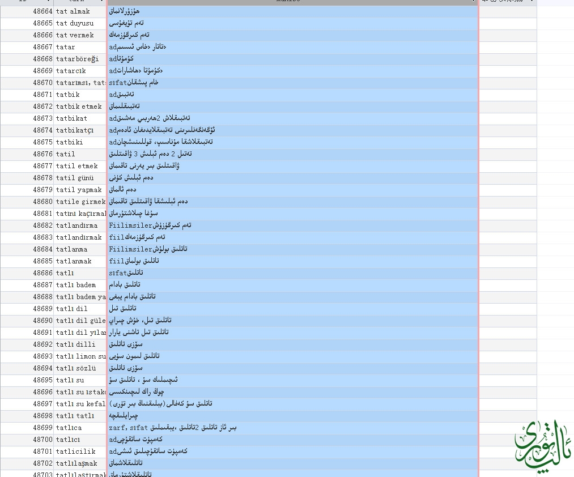Click the 'tatlı dil güle' entry in row 48690
Screen dimensions: 574x477
pos(80,321)
